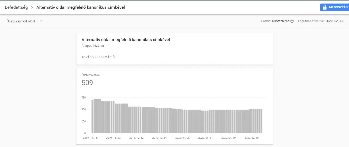Click the 500 y-axis value

[x=83, y=110]
